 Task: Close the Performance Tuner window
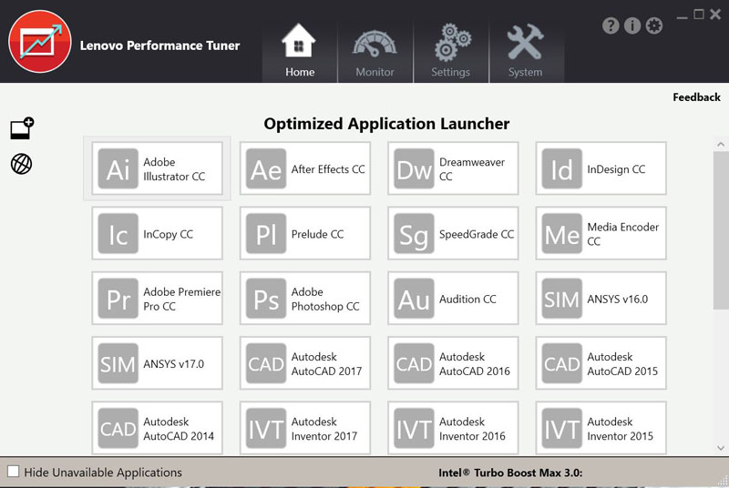point(715,15)
